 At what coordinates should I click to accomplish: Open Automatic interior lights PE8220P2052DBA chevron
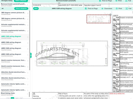[x=28, y=85]
